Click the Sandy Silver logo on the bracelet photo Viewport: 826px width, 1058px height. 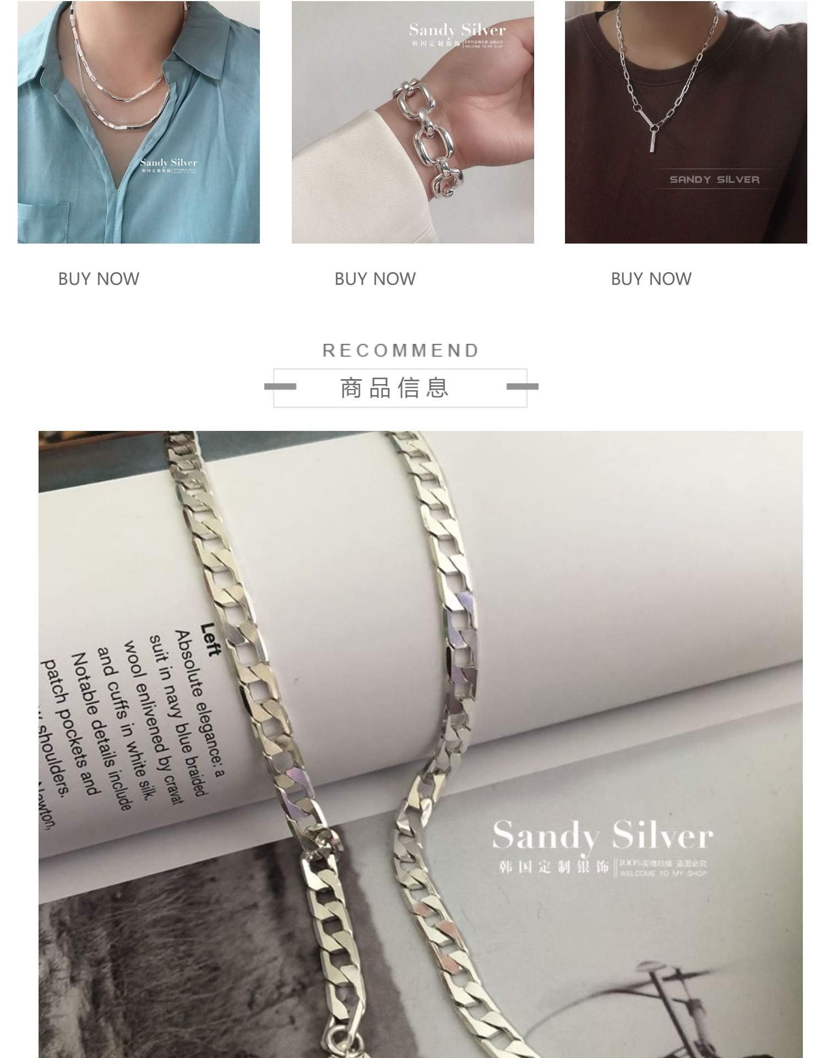point(457,35)
